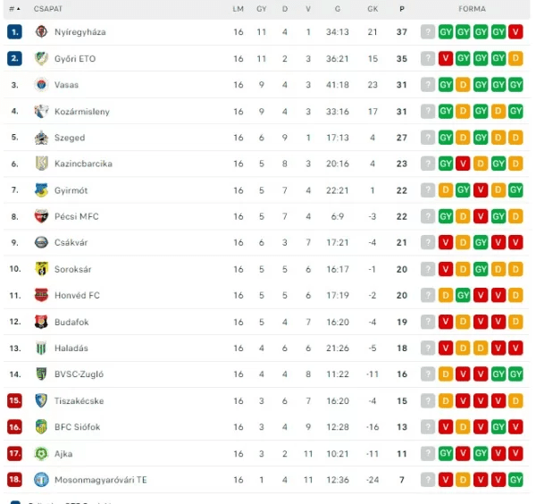536x504 pixels.
Task: Click the Ajka club emblem
Action: [x=41, y=453]
